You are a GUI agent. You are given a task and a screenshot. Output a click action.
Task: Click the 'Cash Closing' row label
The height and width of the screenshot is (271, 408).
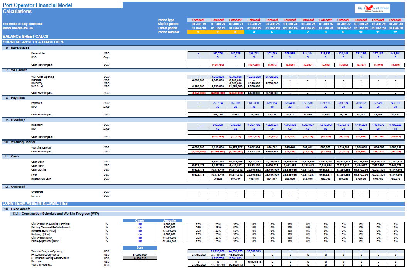39,170
